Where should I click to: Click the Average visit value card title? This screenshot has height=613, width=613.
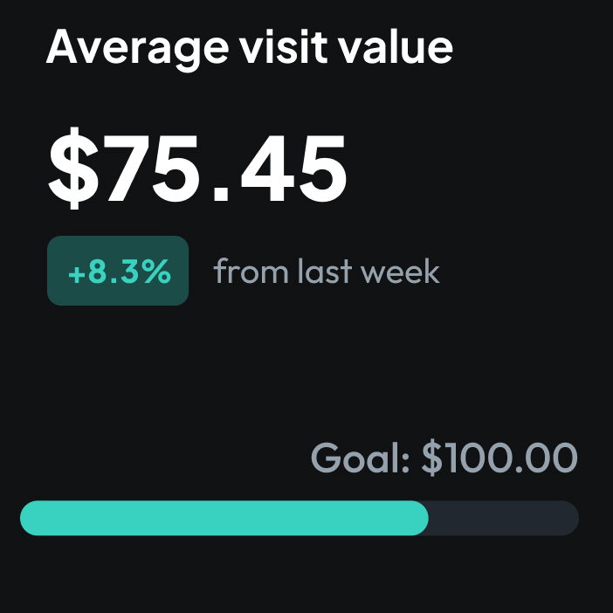point(250,49)
